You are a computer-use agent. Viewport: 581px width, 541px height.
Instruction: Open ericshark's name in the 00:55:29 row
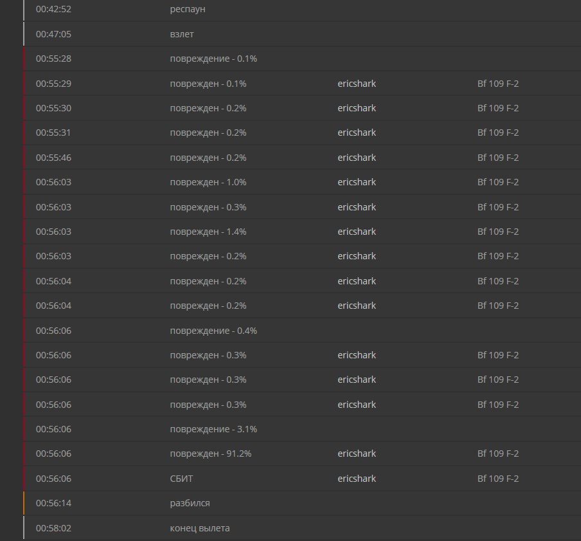tap(357, 84)
